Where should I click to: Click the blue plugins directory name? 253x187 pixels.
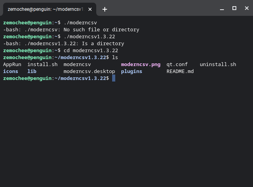pyautogui.click(x=132, y=71)
